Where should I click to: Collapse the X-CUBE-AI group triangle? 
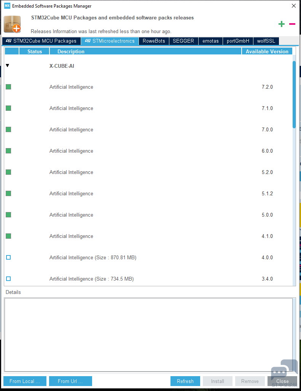click(x=8, y=65)
